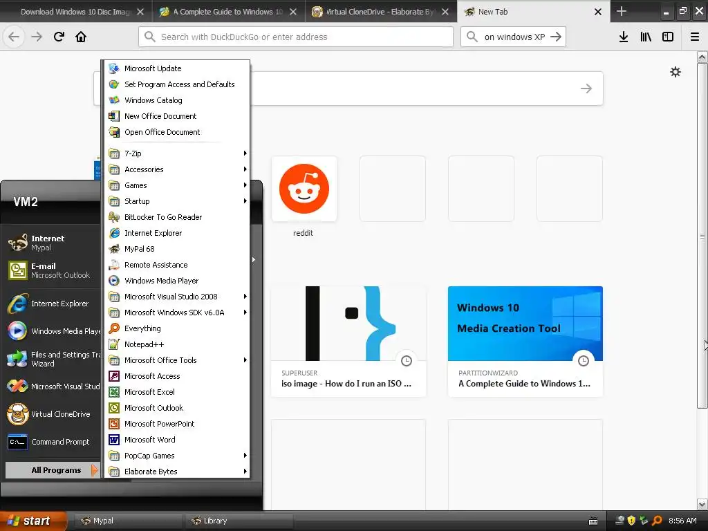708x531 pixels.
Task: Switch to Library taskbar button
Action: click(x=239, y=521)
